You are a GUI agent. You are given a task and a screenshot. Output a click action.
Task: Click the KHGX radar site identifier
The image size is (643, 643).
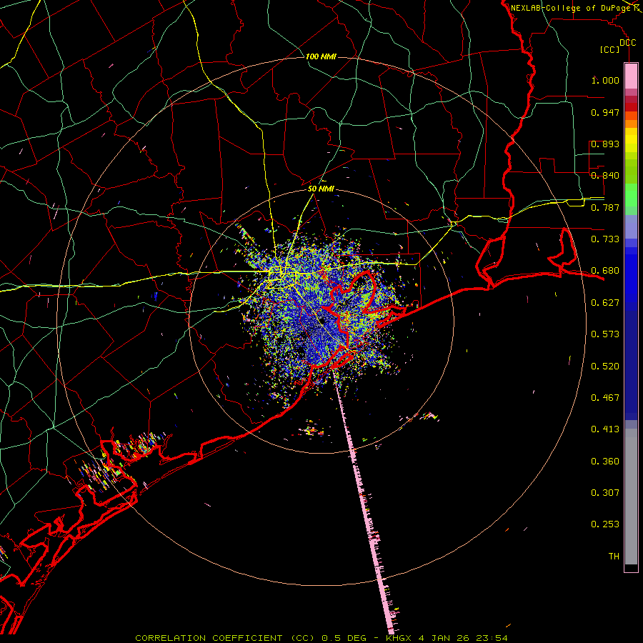click(x=398, y=638)
